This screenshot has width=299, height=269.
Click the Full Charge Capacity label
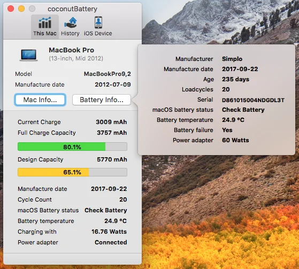[47, 133]
